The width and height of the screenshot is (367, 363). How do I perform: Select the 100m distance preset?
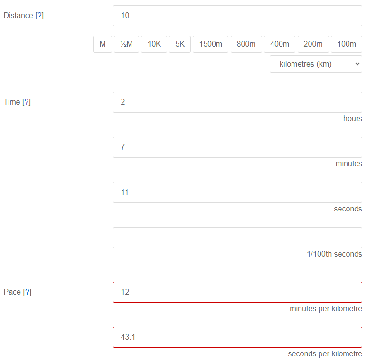(x=347, y=44)
